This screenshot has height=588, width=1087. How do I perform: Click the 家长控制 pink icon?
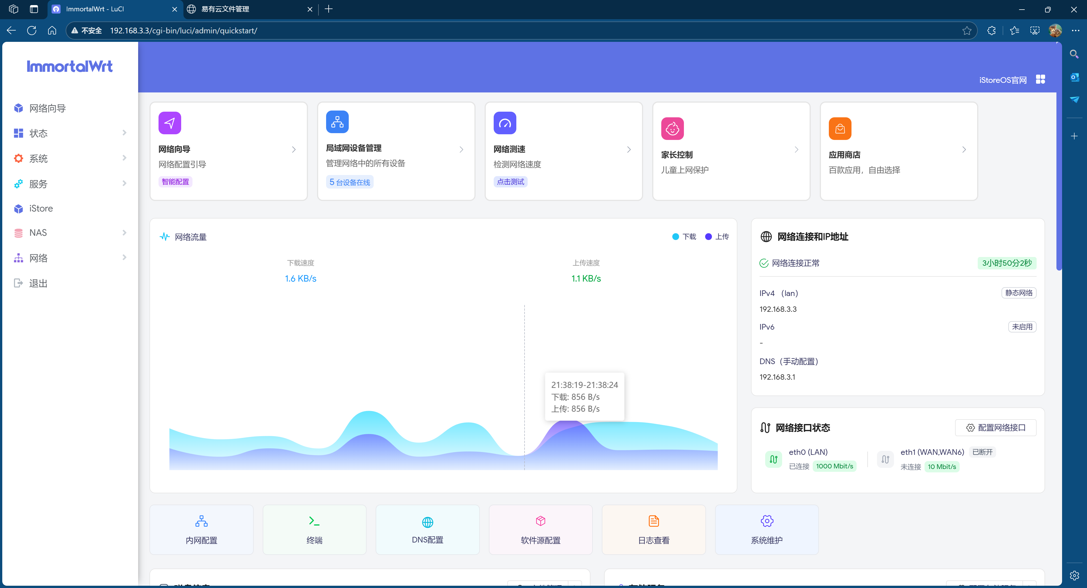coord(672,129)
